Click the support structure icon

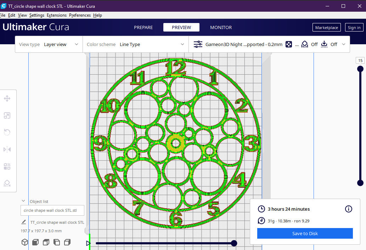(305, 44)
